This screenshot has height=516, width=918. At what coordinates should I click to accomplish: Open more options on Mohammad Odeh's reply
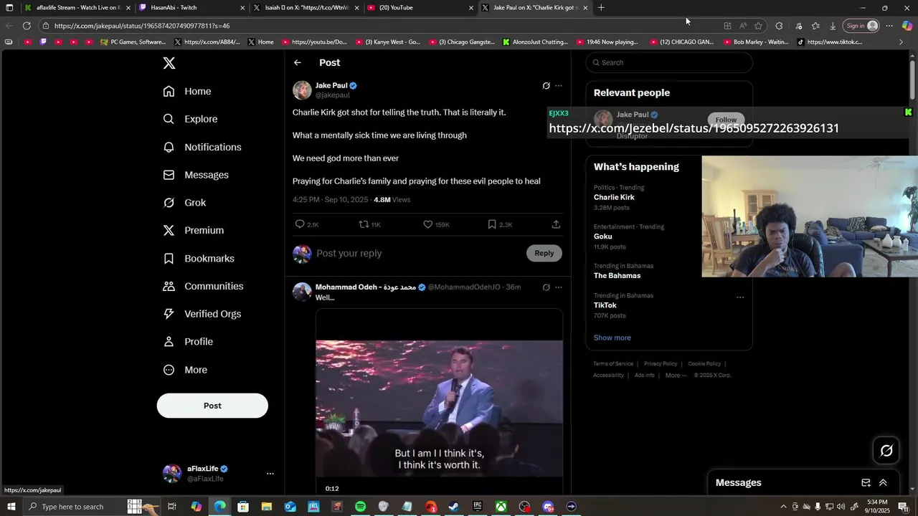559,287
